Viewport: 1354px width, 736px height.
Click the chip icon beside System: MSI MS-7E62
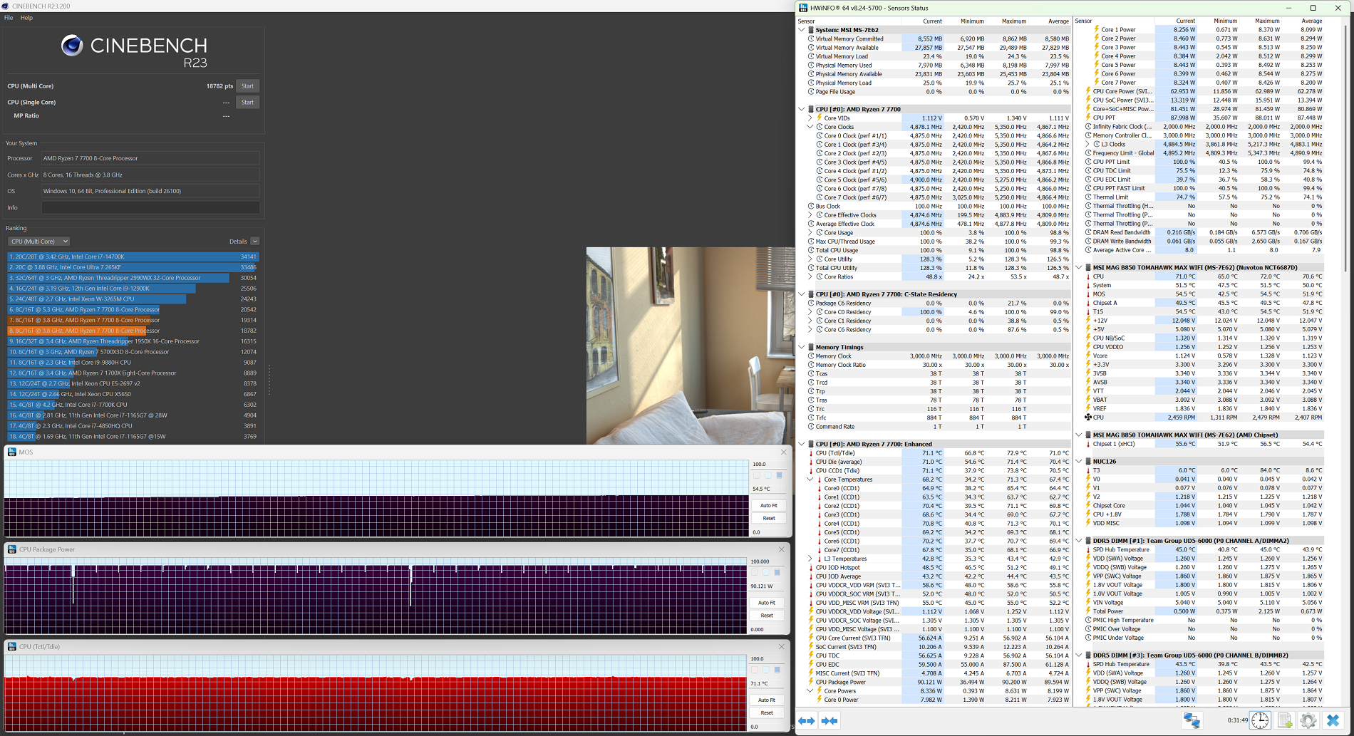tap(811, 30)
